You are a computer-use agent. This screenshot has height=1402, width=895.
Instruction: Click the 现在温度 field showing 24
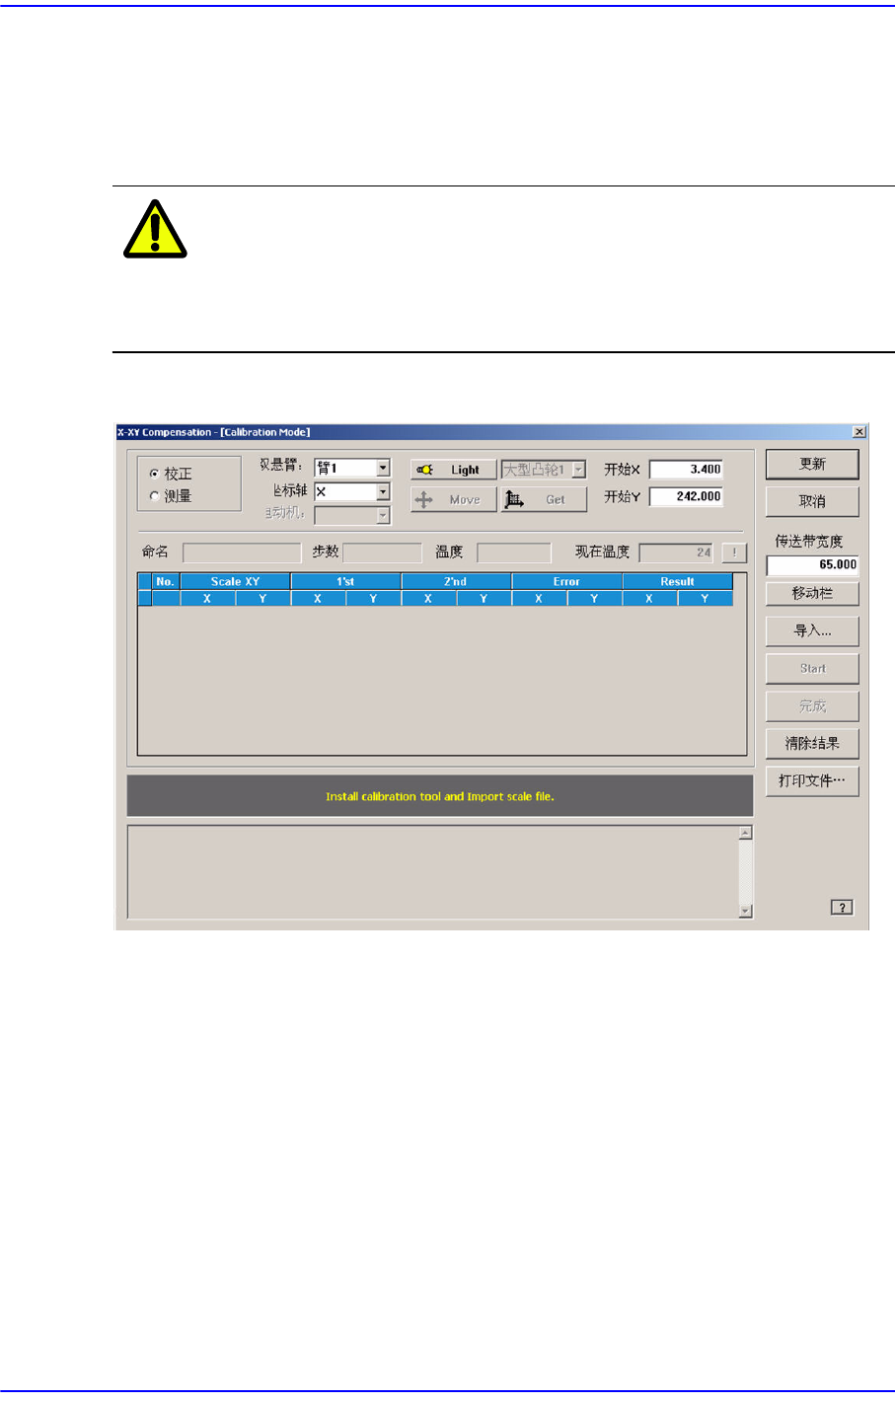[677, 553]
